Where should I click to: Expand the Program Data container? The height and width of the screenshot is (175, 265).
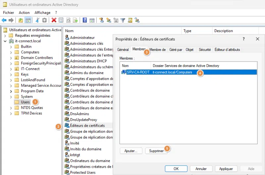(x=11, y=91)
